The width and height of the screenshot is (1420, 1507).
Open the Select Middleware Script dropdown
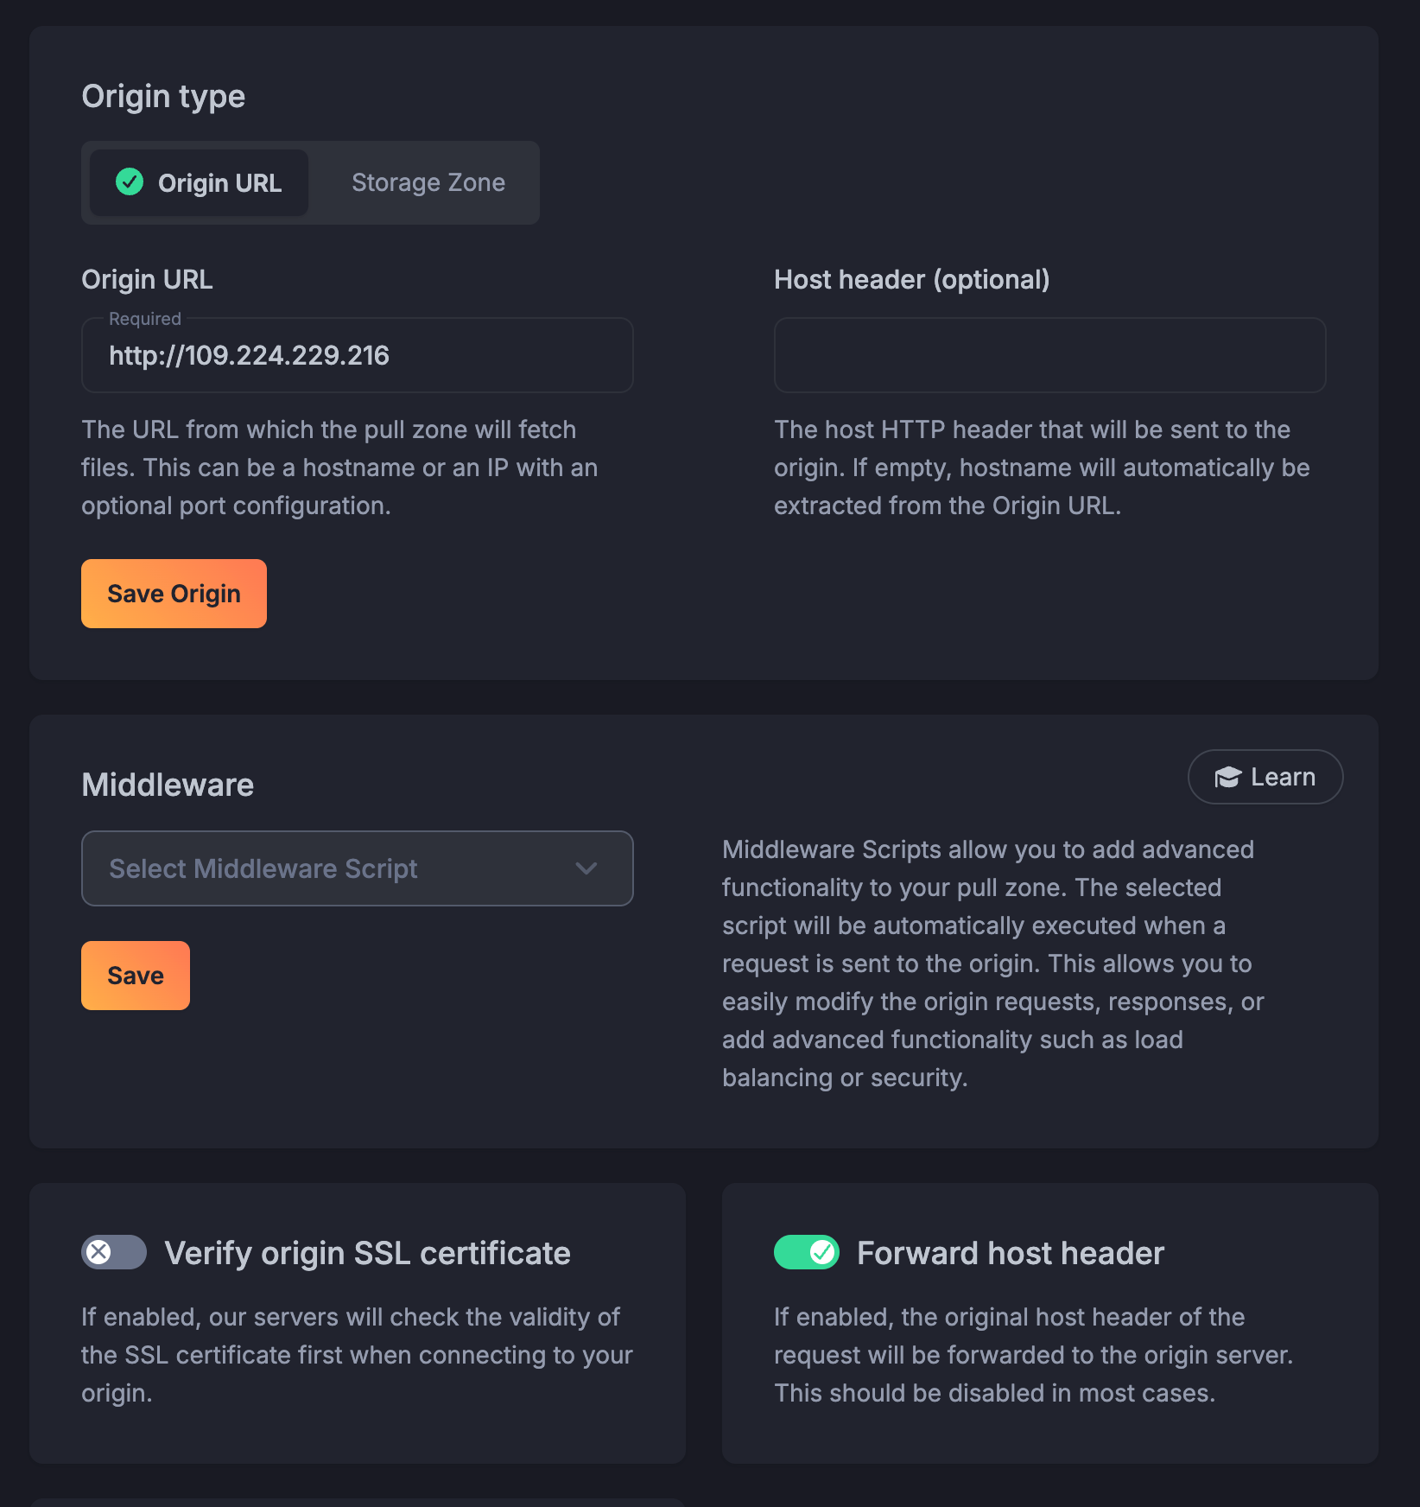pos(357,868)
